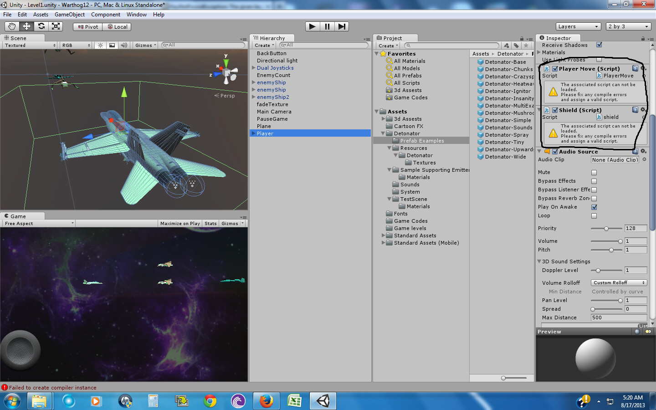Click the Maximize on Play button
Viewport: 656px width, 410px height.
[x=180, y=223]
